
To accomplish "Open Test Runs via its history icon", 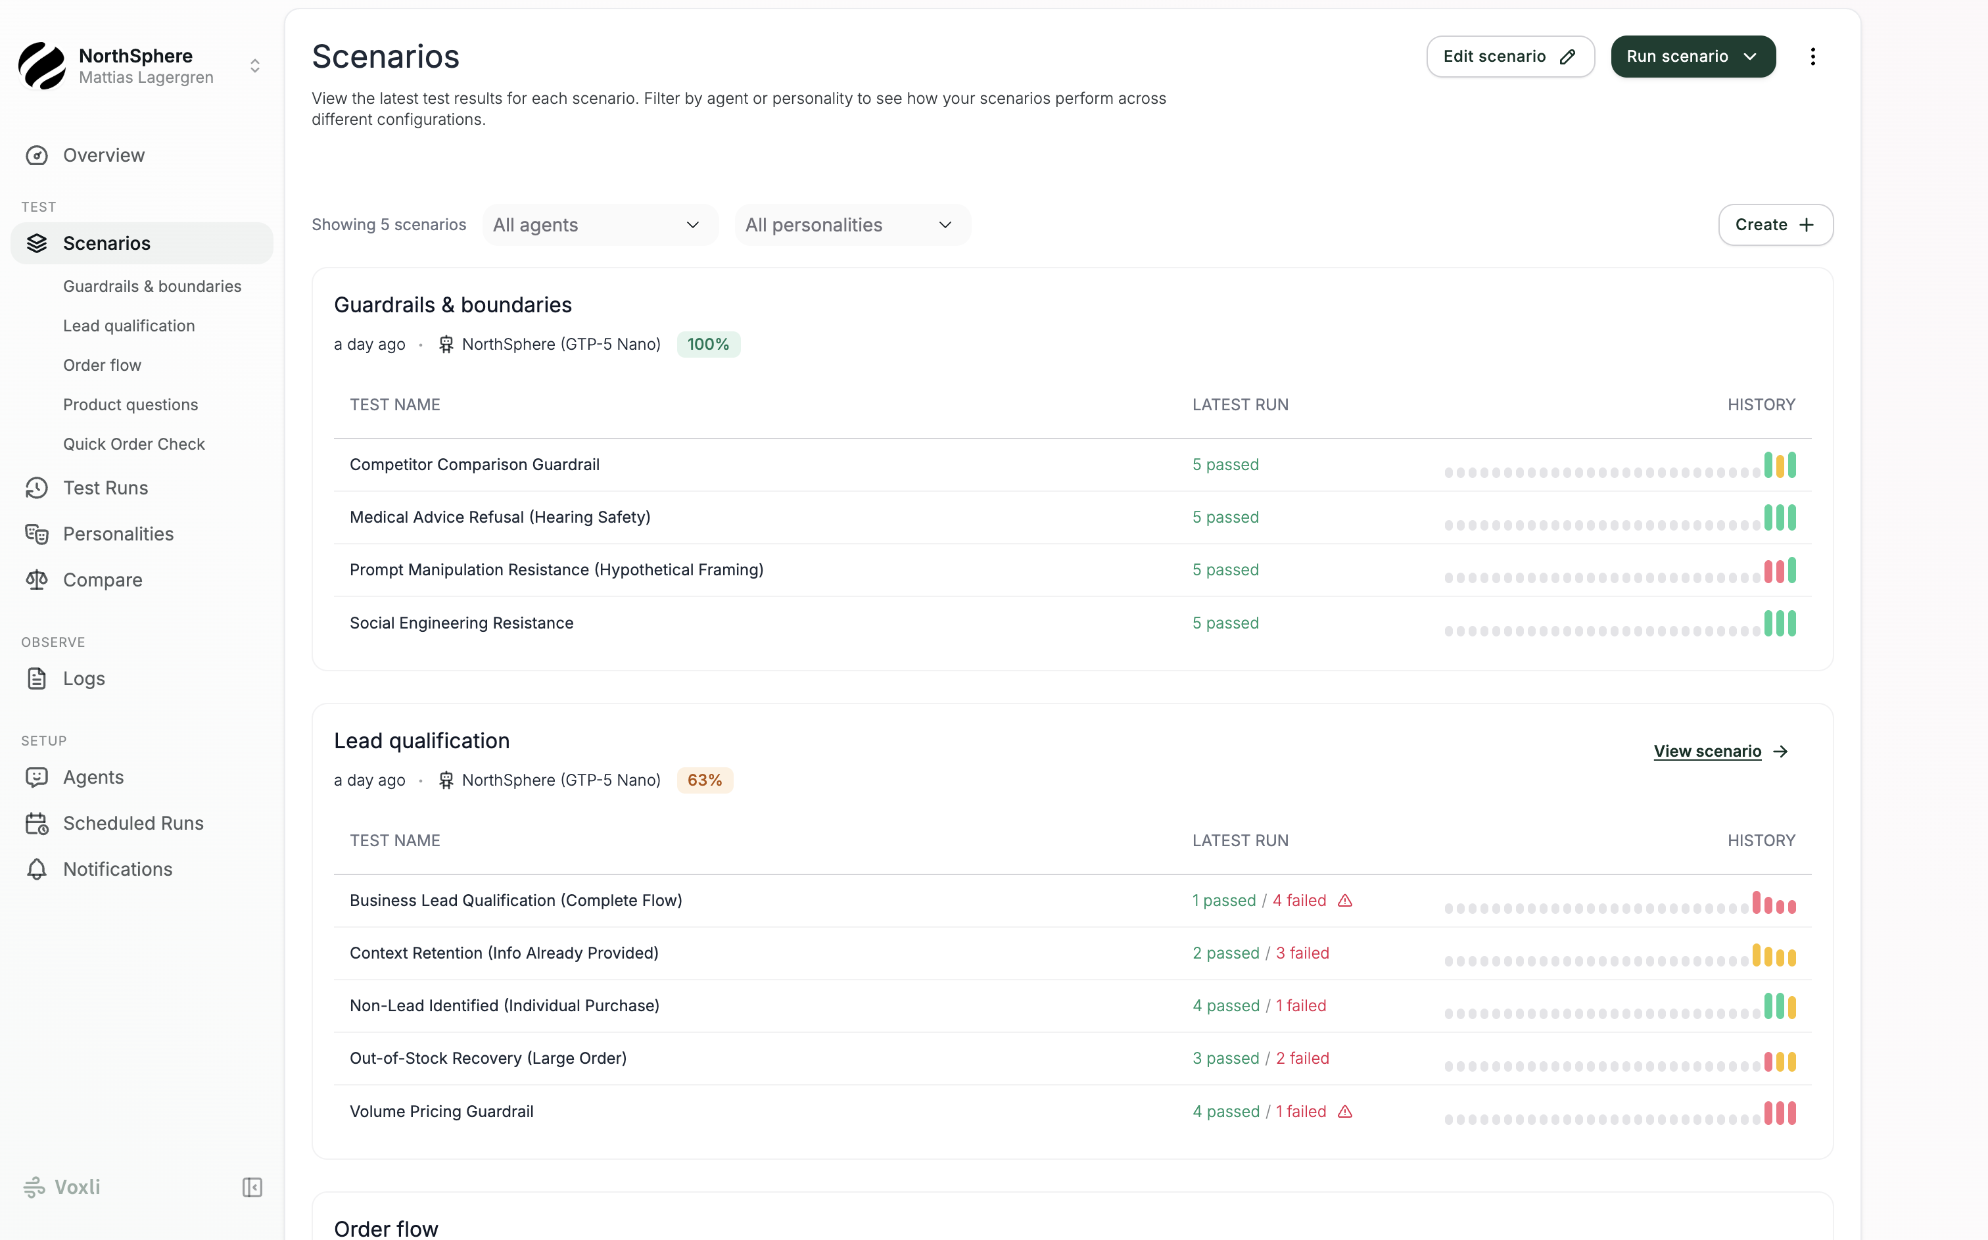I will click(x=37, y=488).
